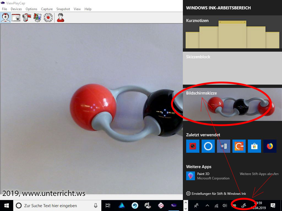The height and width of the screenshot is (211, 282).
Task: Click the red camcorder video capture icon
Action: (26, 18)
